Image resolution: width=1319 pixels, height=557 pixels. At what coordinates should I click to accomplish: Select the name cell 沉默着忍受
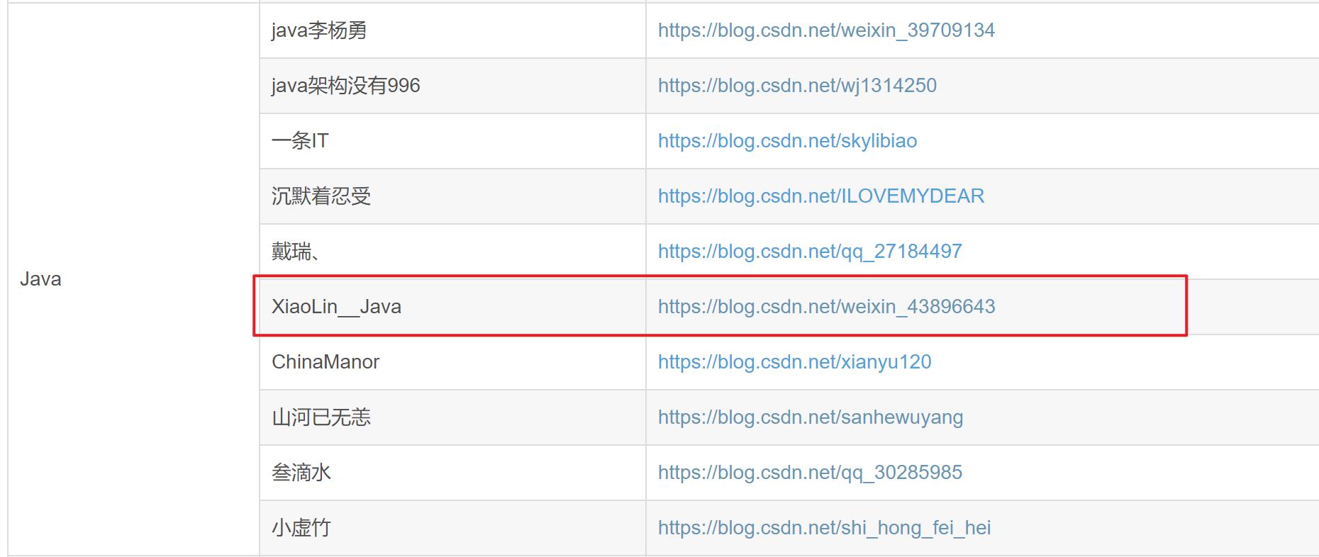pyautogui.click(x=452, y=196)
